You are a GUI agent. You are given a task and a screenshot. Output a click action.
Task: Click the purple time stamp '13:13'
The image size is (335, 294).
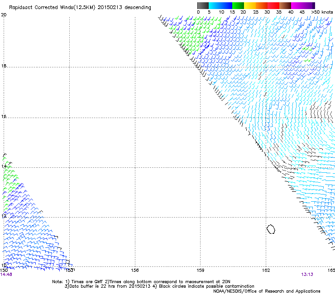pos(307,275)
